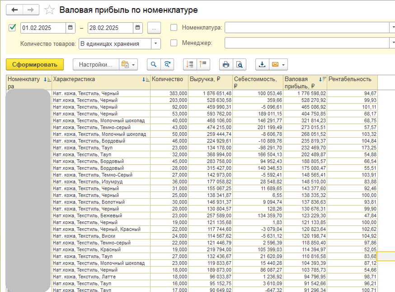Viewport: 395px width, 292px height.
Task: Open print preview of the report
Action: [240, 65]
